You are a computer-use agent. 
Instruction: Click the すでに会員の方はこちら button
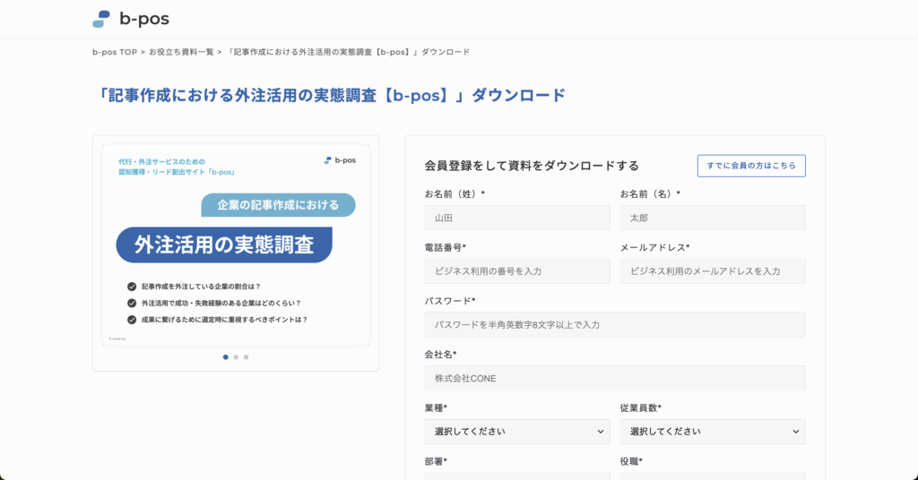coord(751,166)
